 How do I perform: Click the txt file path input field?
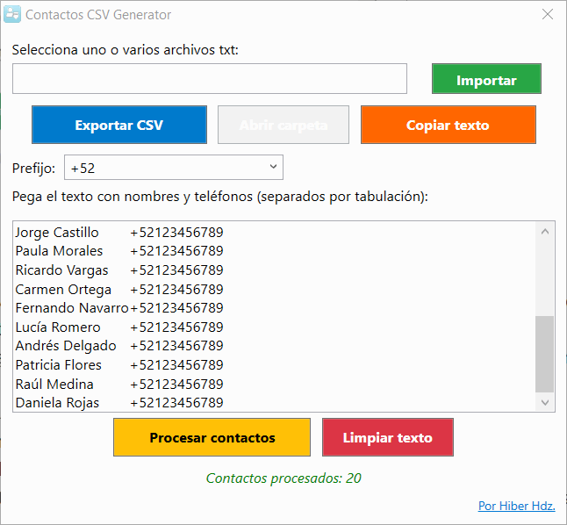pyautogui.click(x=210, y=79)
